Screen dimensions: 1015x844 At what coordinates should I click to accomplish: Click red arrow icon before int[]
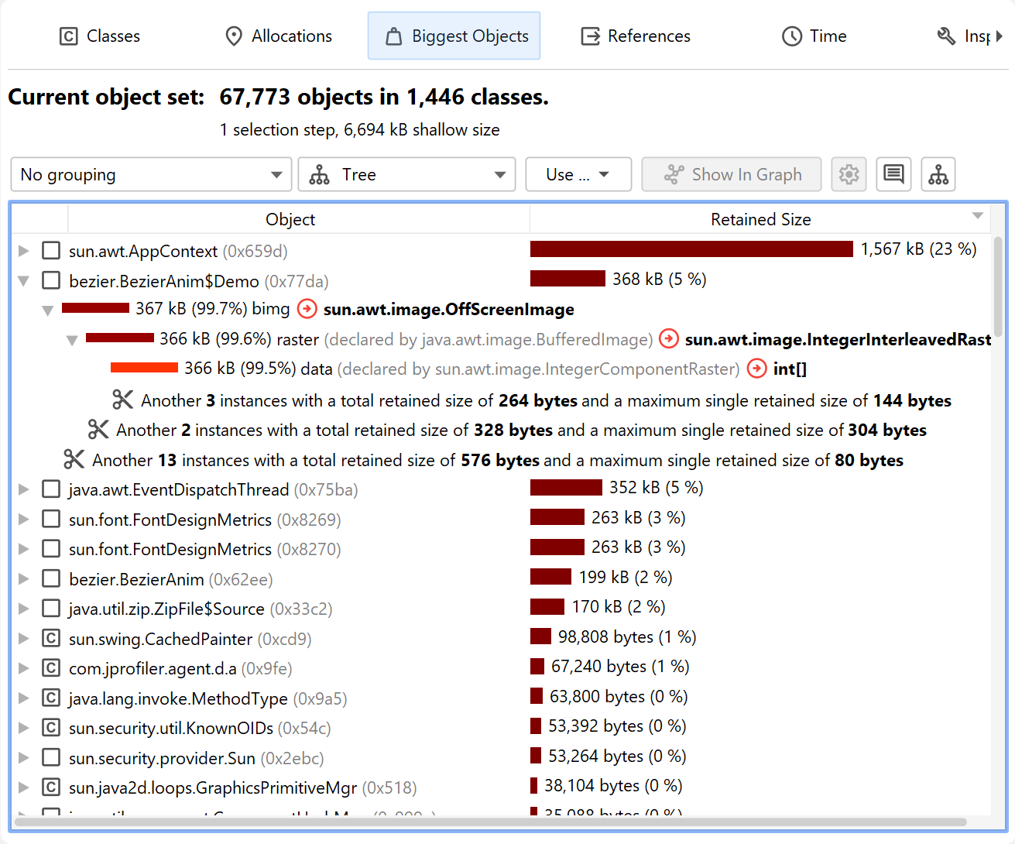click(757, 369)
